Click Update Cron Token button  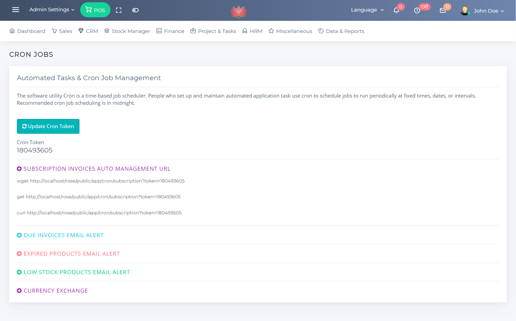pos(48,126)
